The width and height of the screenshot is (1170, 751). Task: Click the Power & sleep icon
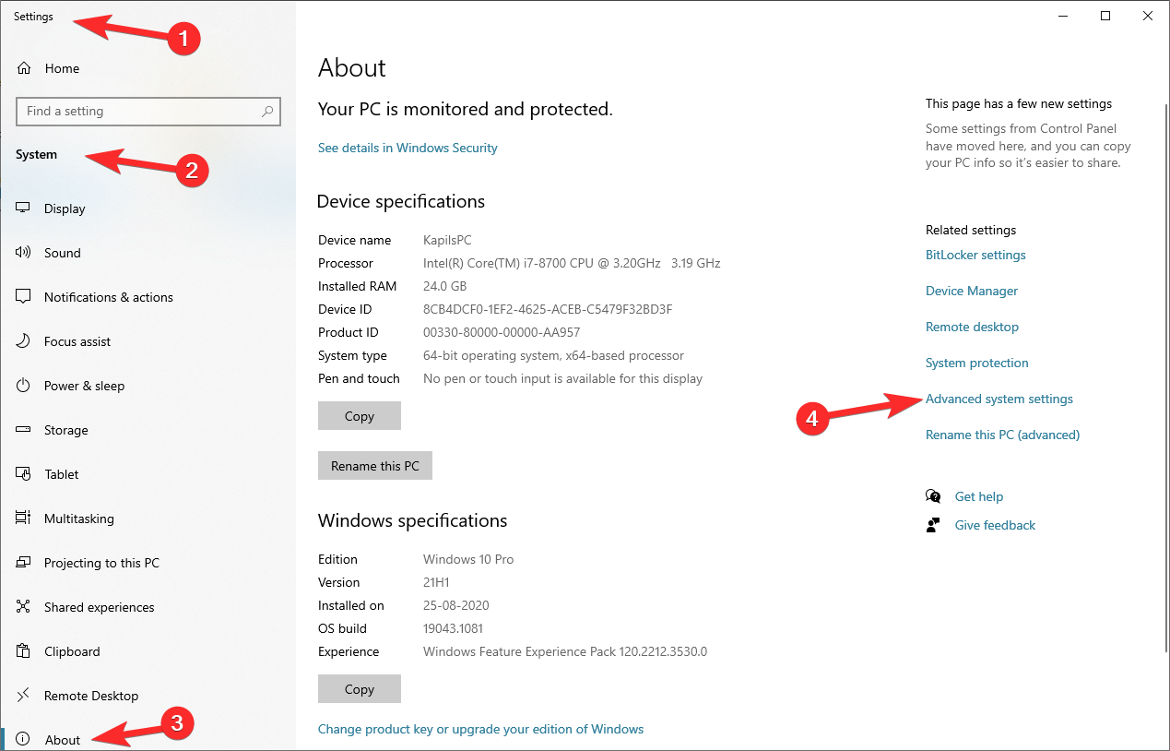pos(24,386)
